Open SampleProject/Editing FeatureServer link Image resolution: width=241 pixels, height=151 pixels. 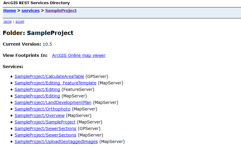(x=37, y=89)
